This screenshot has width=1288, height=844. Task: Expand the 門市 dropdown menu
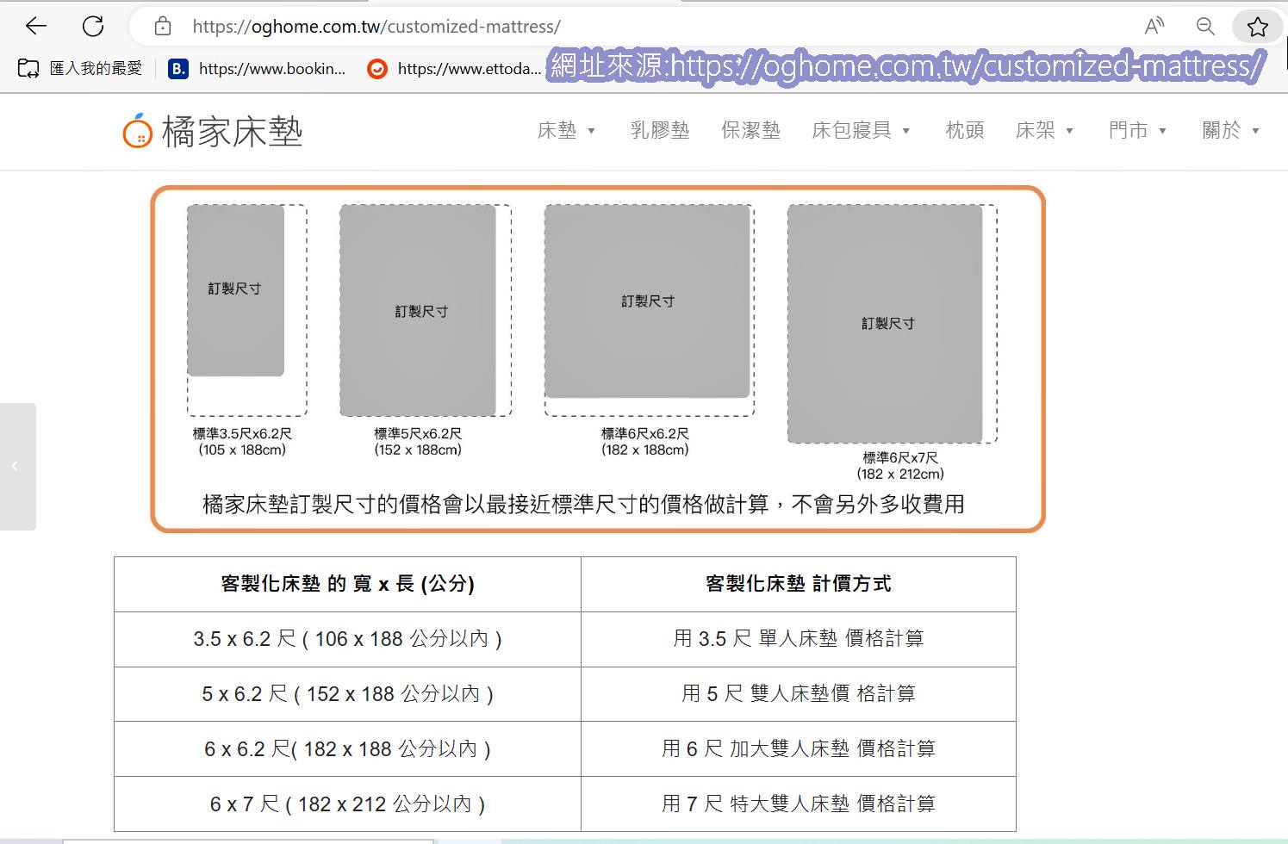1137,130
